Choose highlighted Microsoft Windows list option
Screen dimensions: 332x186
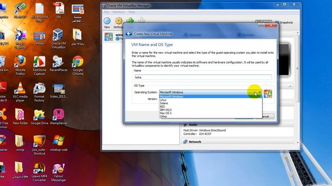tap(211, 97)
